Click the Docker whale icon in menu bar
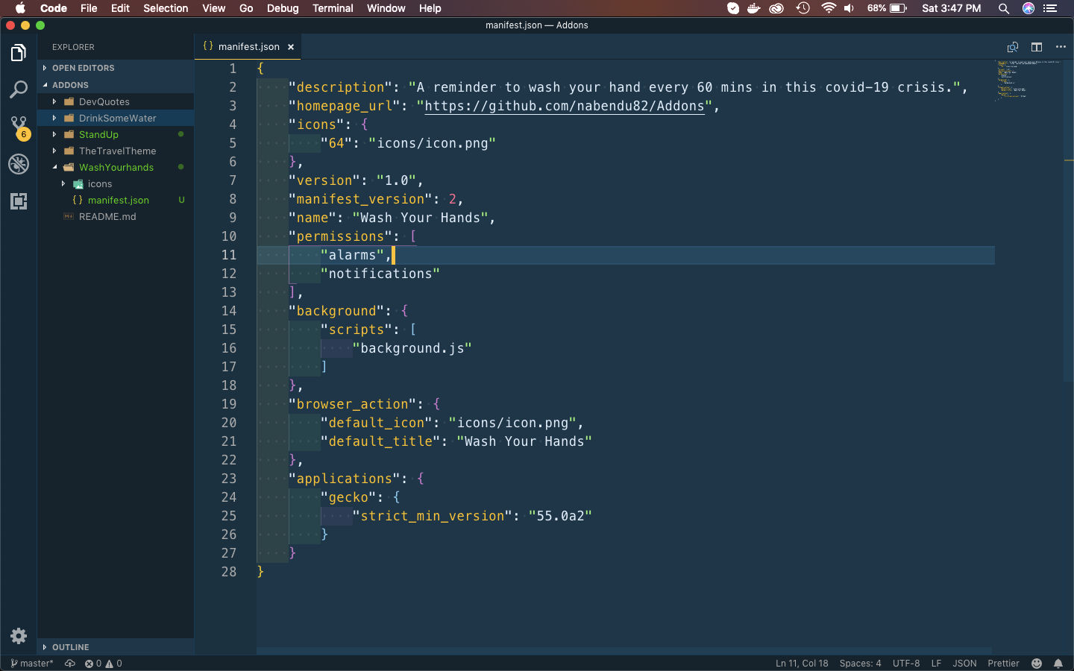The height and width of the screenshot is (671, 1074). [754, 8]
